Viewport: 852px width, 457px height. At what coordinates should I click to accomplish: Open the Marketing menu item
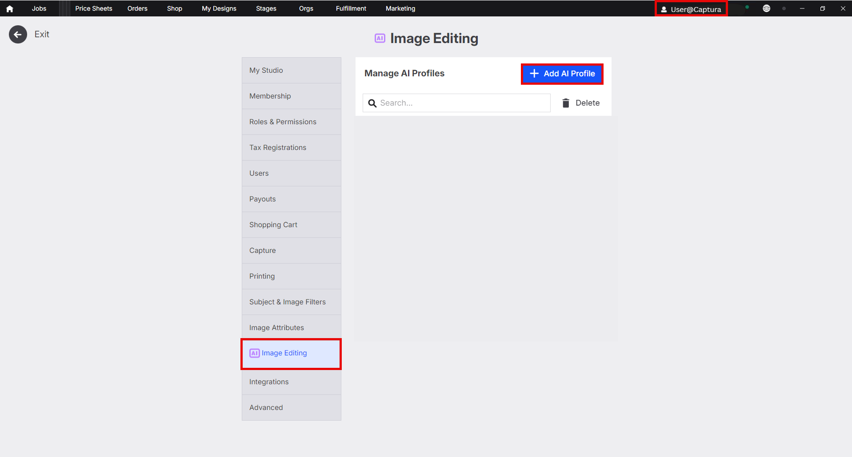[x=400, y=8]
